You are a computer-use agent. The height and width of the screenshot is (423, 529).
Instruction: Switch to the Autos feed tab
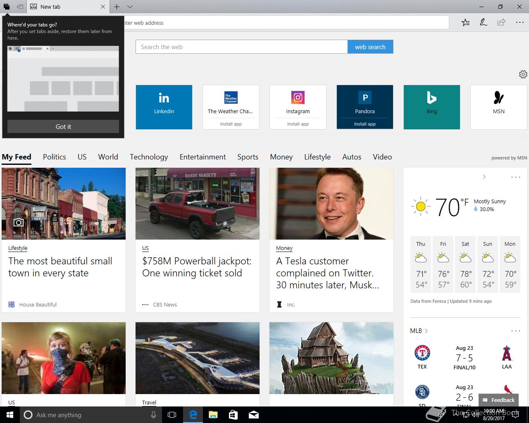tap(352, 157)
